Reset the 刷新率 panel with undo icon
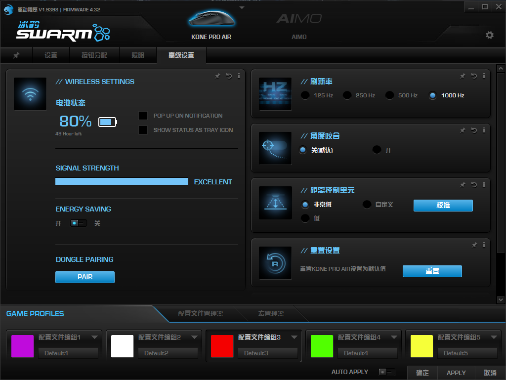The height and width of the screenshot is (380, 506). (474, 76)
